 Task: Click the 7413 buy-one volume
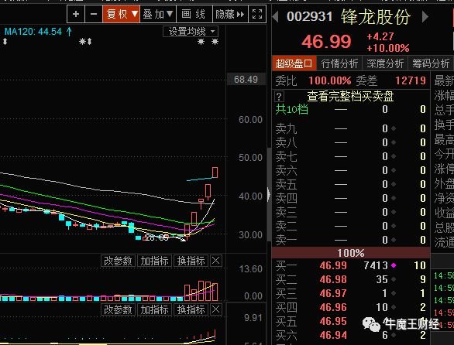point(376,265)
